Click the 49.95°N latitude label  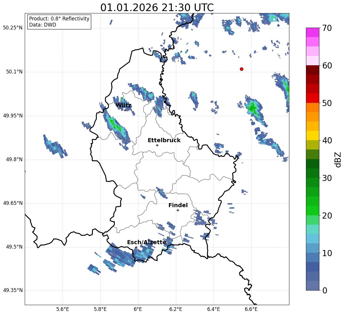(13, 116)
